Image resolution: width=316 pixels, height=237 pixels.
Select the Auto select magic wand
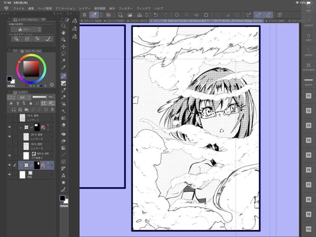pos(64,60)
